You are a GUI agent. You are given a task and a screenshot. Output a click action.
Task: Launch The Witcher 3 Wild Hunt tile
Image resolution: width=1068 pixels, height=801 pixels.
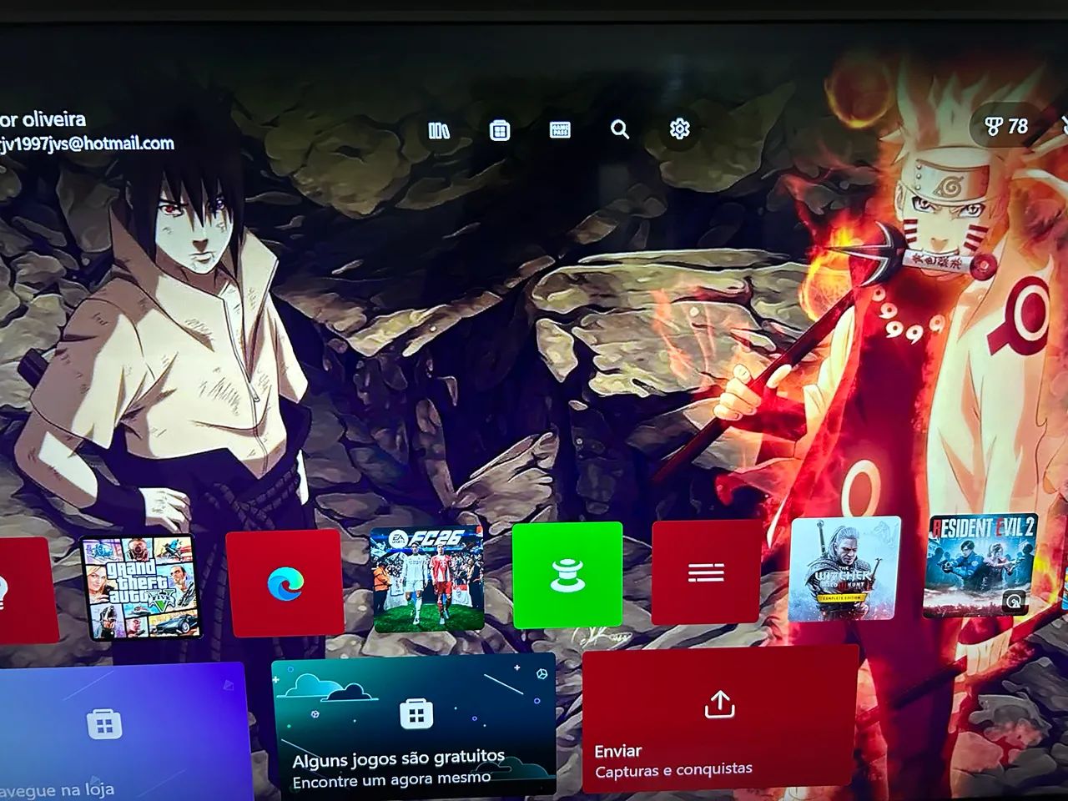pyautogui.click(x=845, y=569)
